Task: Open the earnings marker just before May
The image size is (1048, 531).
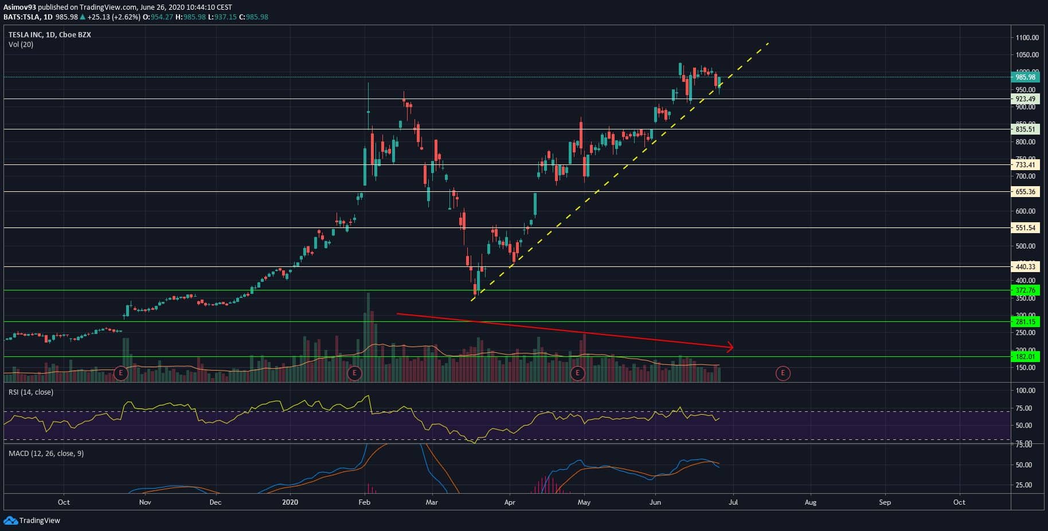Action: tap(577, 373)
